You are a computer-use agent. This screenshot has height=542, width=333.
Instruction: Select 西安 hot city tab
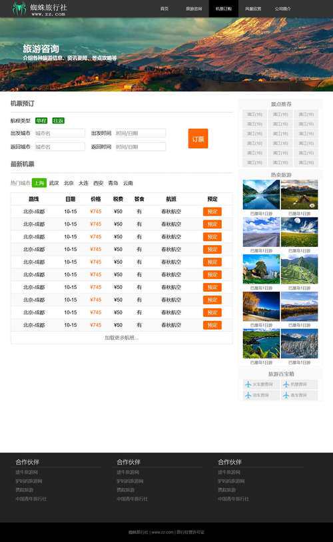(x=99, y=183)
